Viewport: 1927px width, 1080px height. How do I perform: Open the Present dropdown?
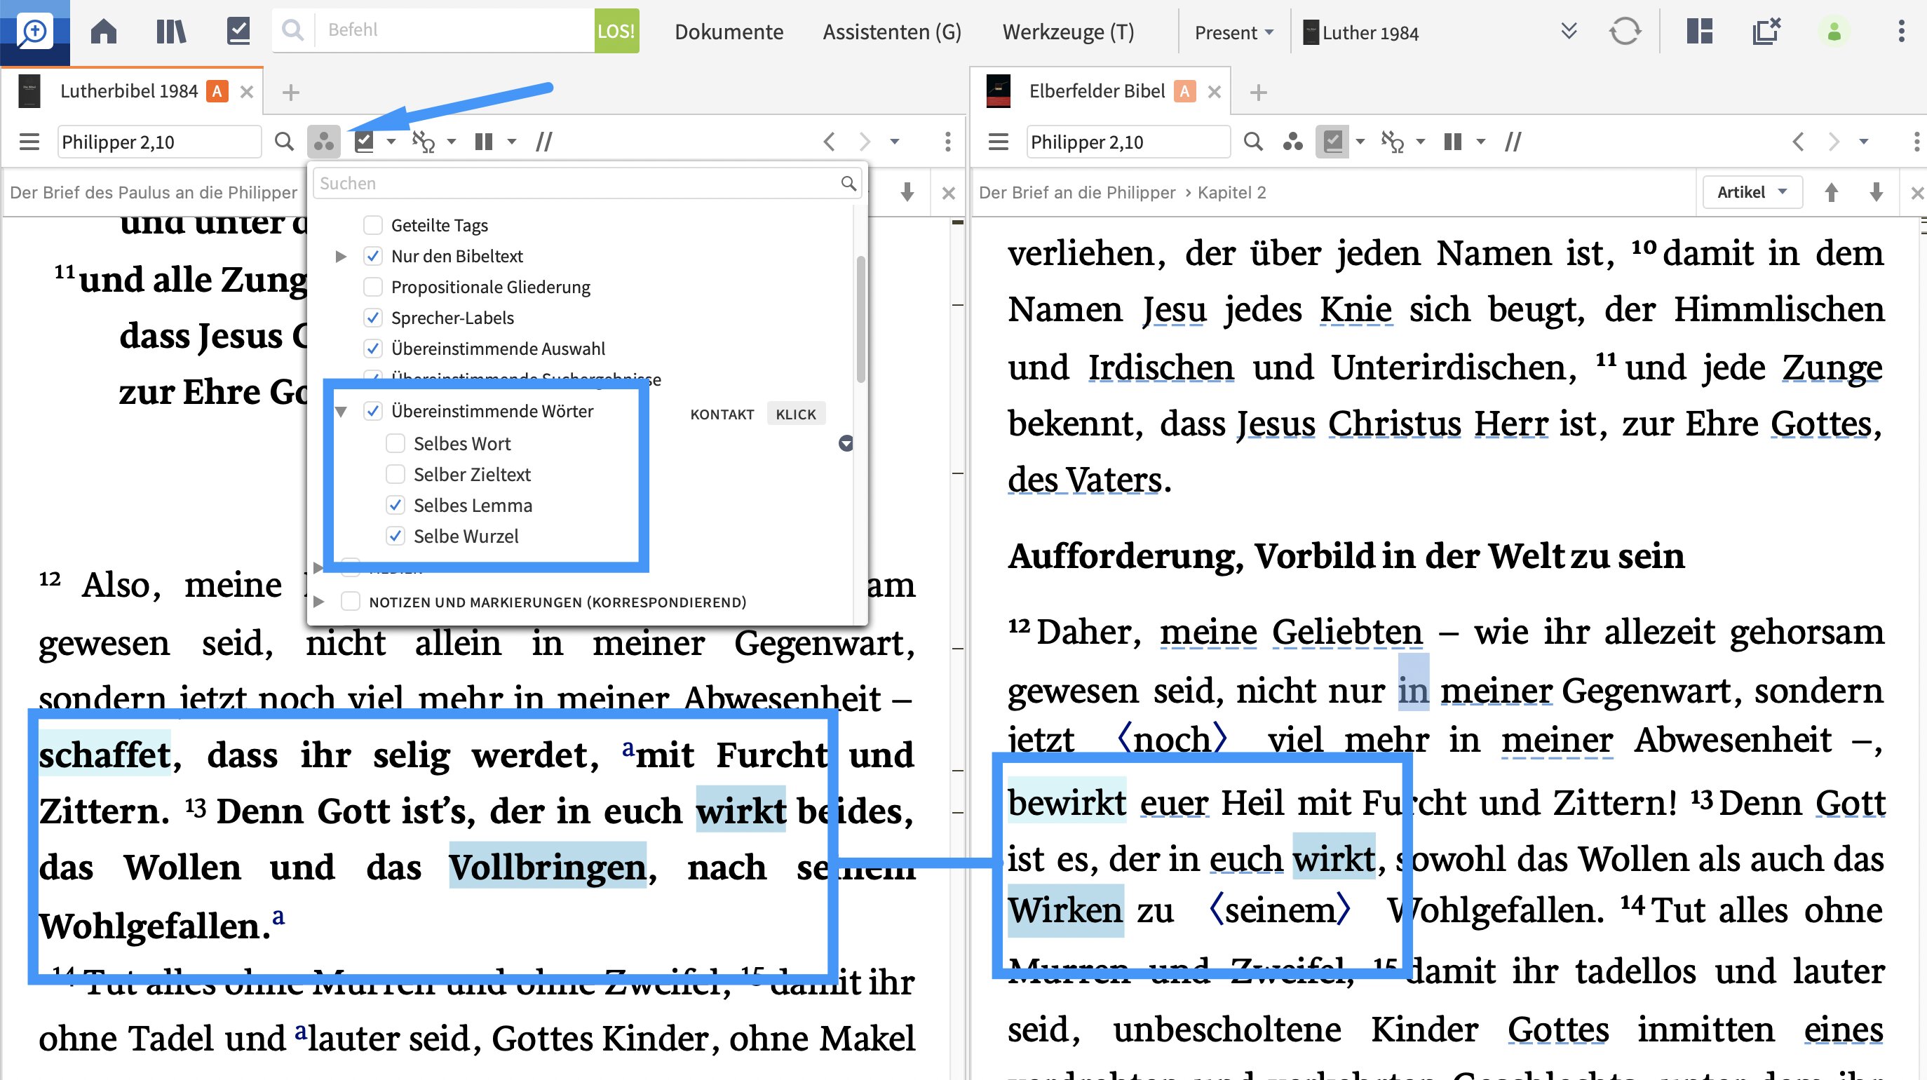coord(1233,32)
